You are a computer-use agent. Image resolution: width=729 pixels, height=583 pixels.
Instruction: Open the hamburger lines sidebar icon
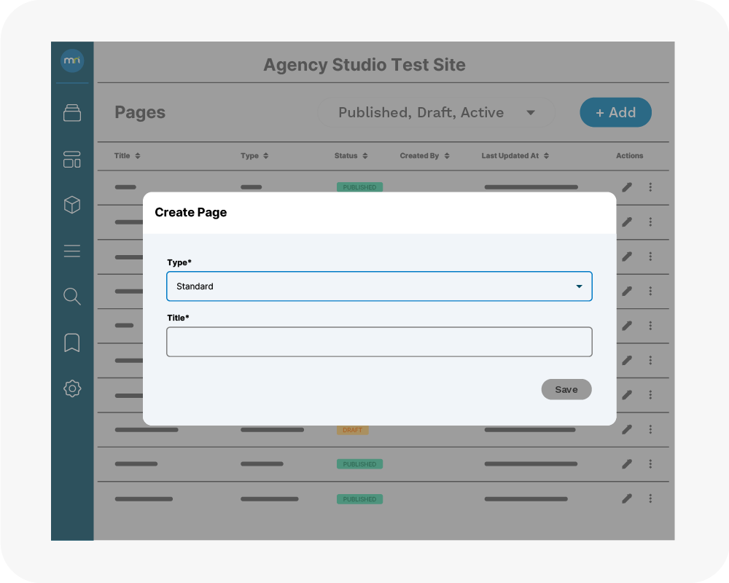click(x=72, y=251)
